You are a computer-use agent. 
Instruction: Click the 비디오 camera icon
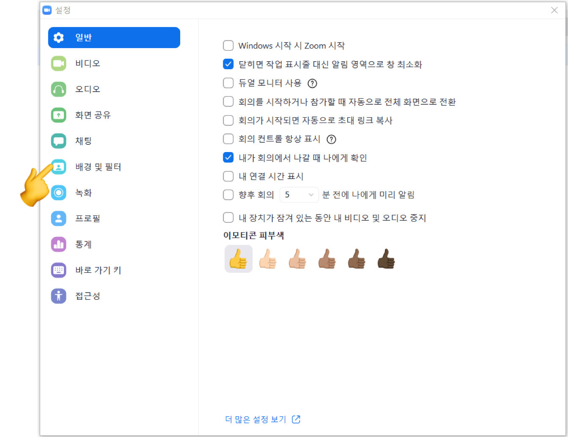coord(59,63)
